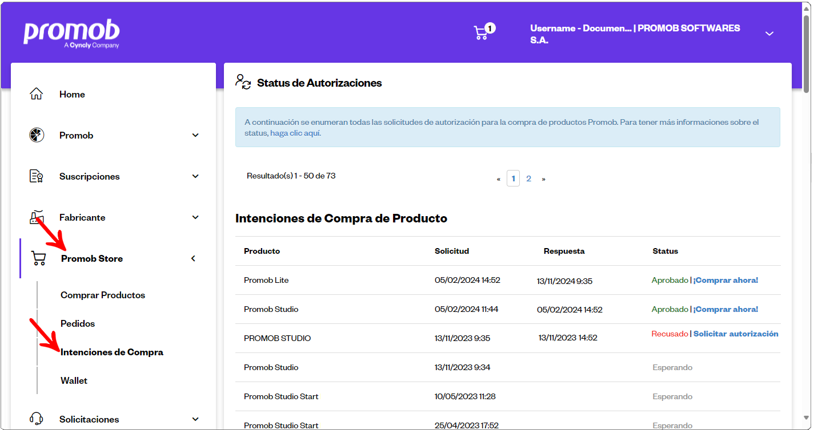
Task: Open Wallet submenu item
Action: (74, 380)
